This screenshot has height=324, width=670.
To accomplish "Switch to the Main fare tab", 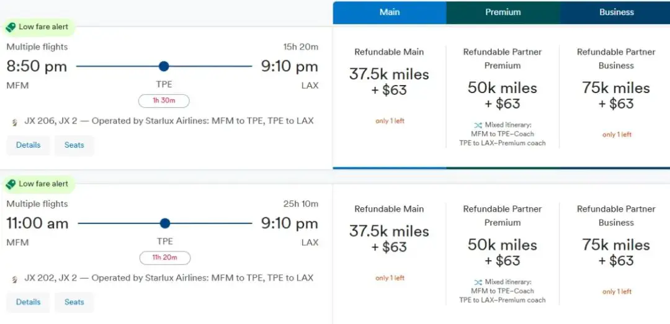I will coord(390,12).
